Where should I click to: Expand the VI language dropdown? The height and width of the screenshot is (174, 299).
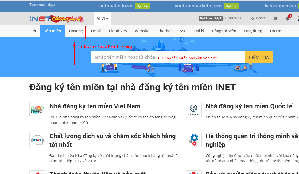[103, 18]
